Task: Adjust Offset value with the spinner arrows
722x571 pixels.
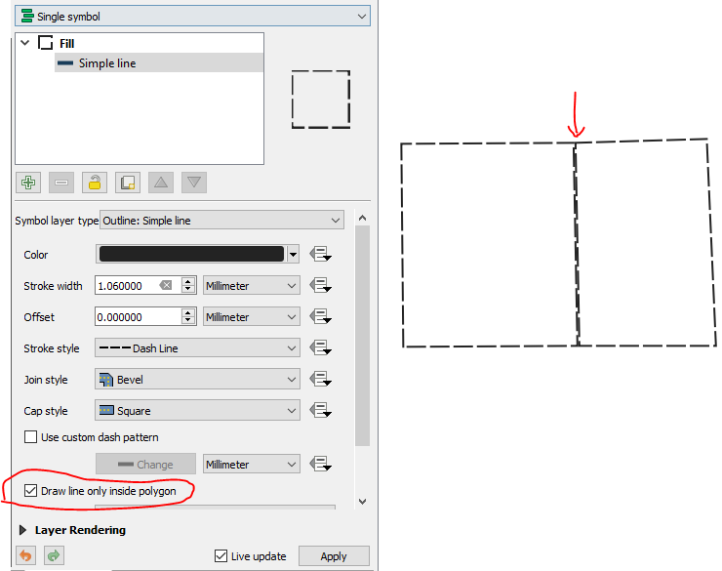Action: coord(188,317)
